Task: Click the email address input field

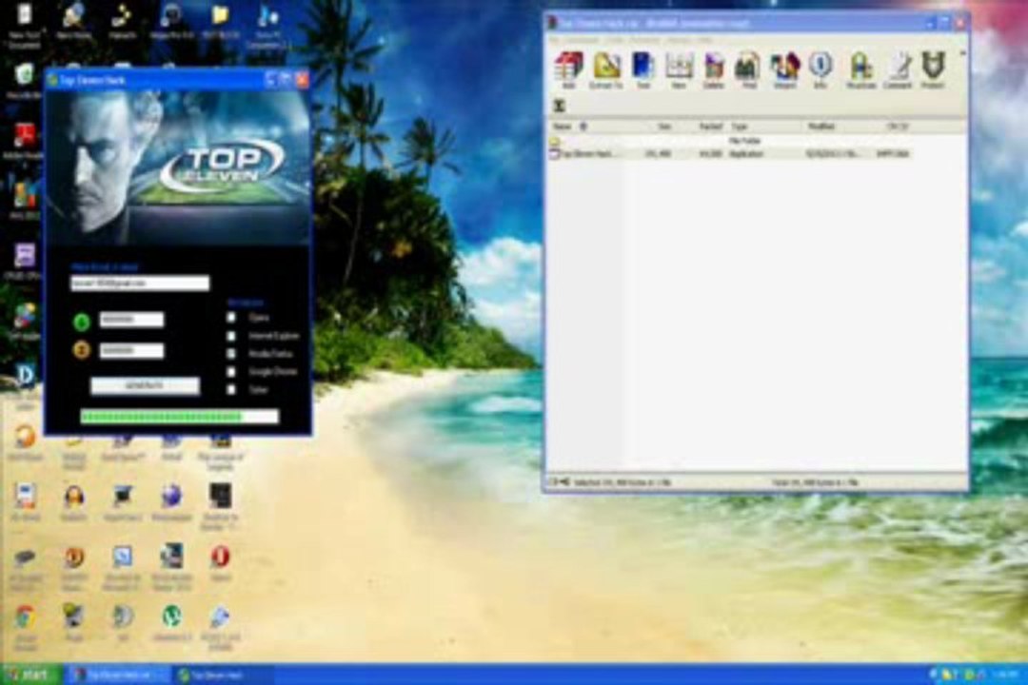Action: (140, 283)
